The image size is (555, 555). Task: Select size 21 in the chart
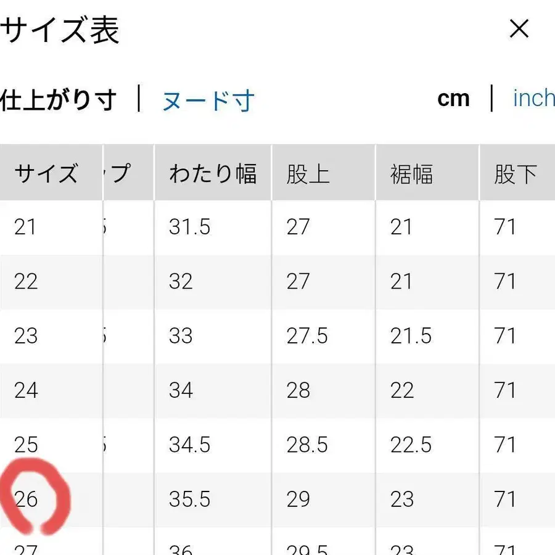coord(25,227)
